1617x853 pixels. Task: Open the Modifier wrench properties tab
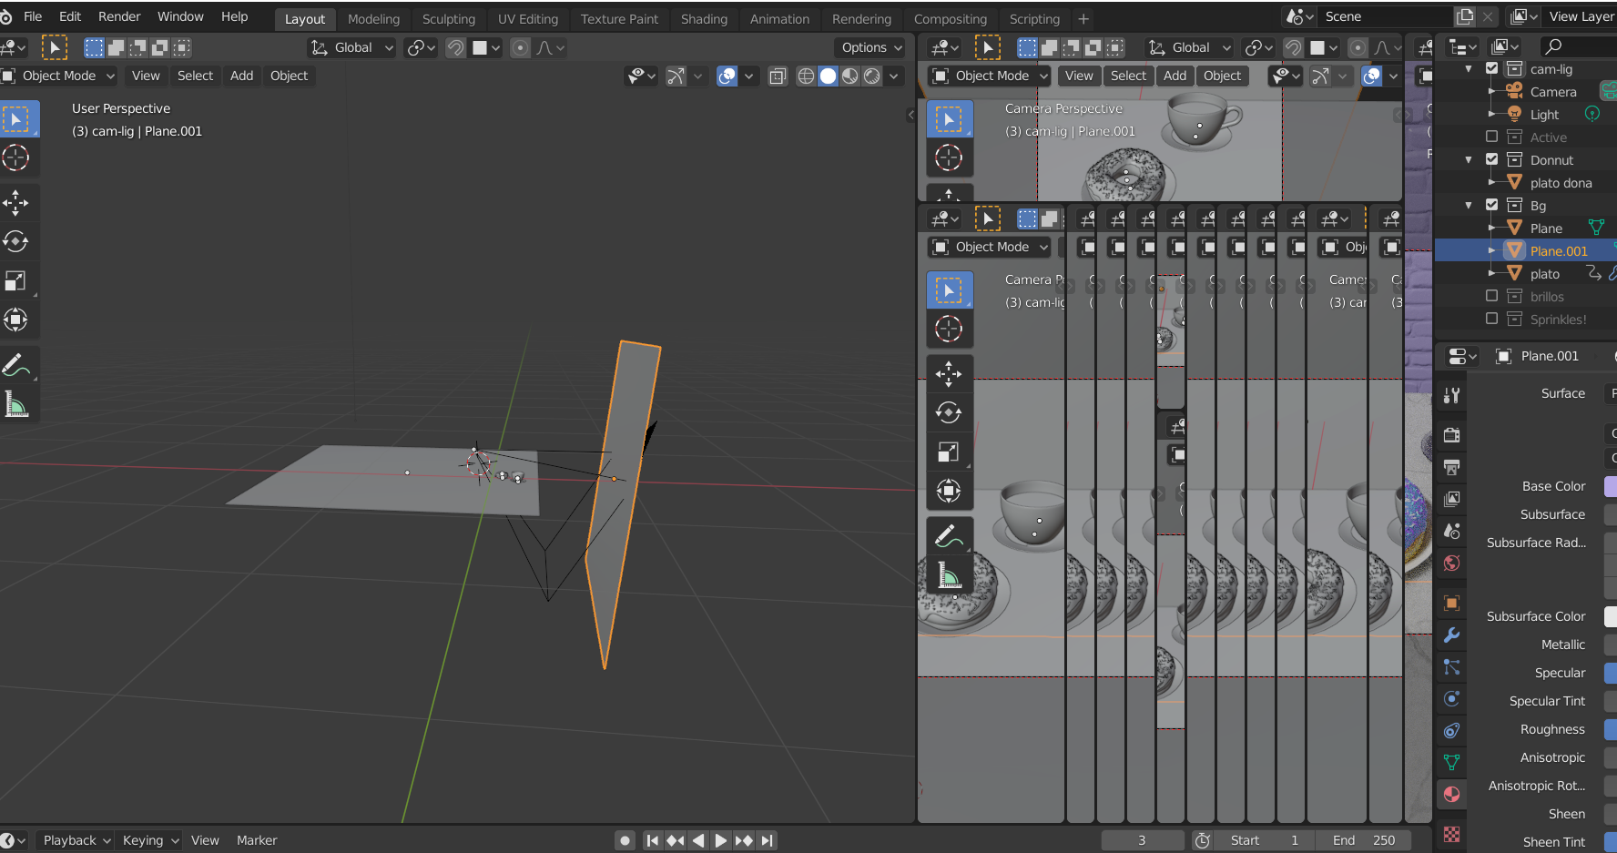pos(1451,635)
